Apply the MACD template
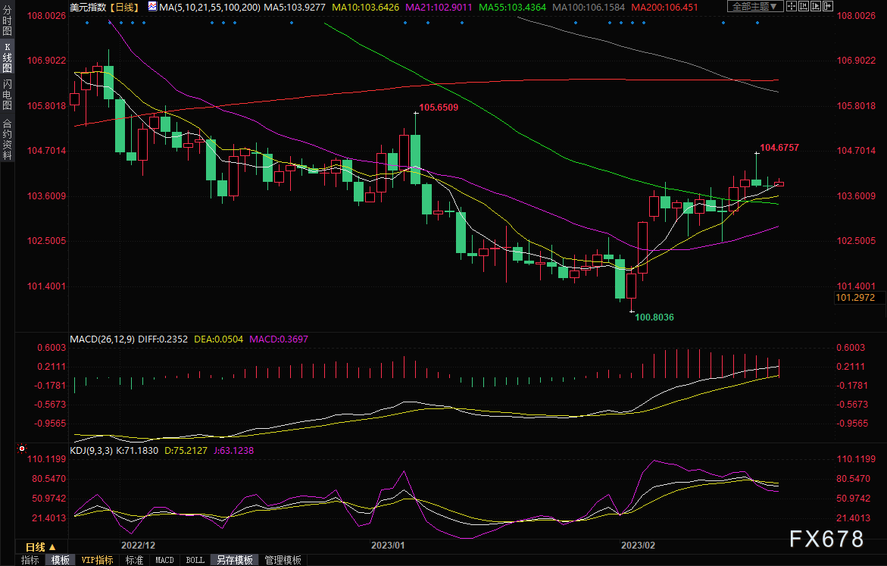This screenshot has width=887, height=566. (164, 560)
